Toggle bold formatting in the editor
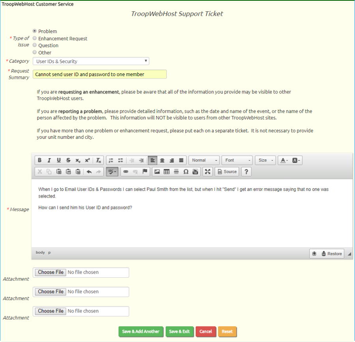This screenshot has width=355, height=342. click(x=39, y=160)
